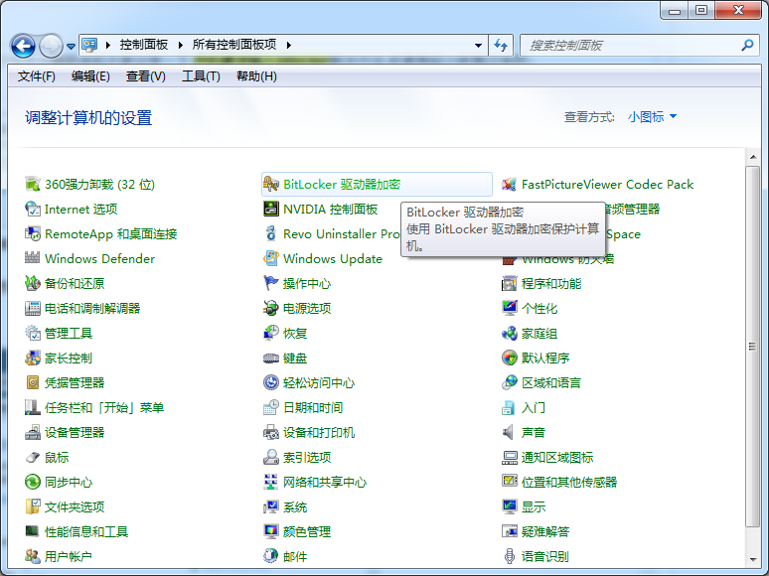Click the Windows Defender icon
This screenshot has width=769, height=576.
pos(33,259)
